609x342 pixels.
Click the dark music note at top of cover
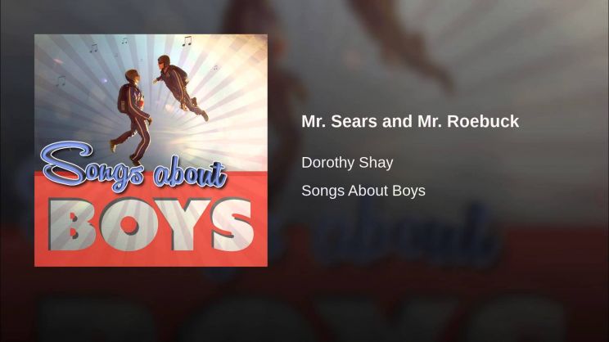(x=187, y=41)
